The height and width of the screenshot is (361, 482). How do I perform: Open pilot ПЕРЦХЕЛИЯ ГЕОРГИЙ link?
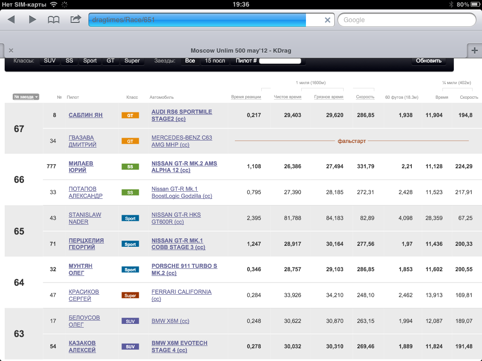[86, 244]
